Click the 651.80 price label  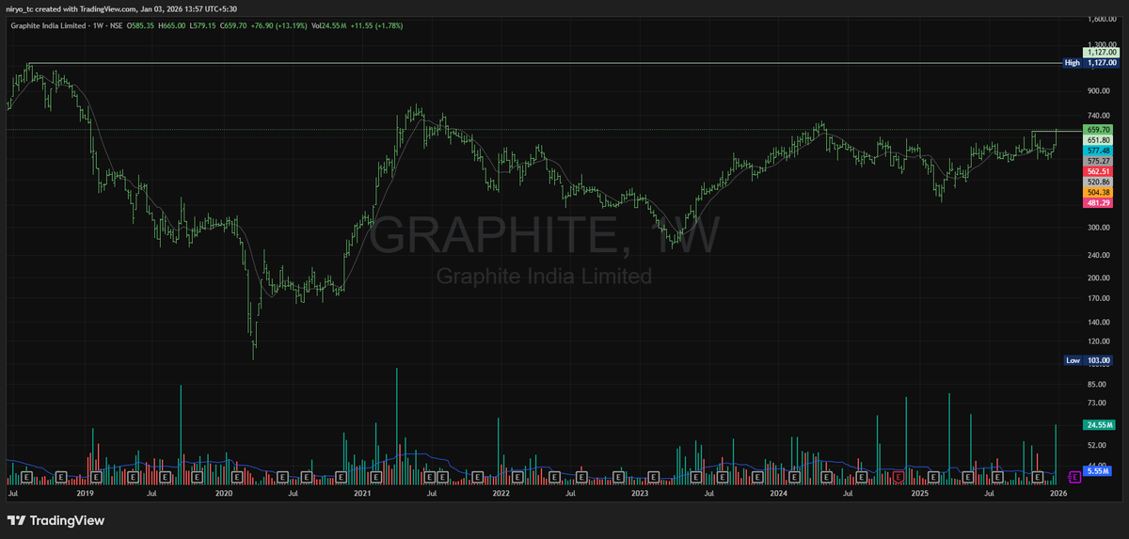coord(1099,139)
